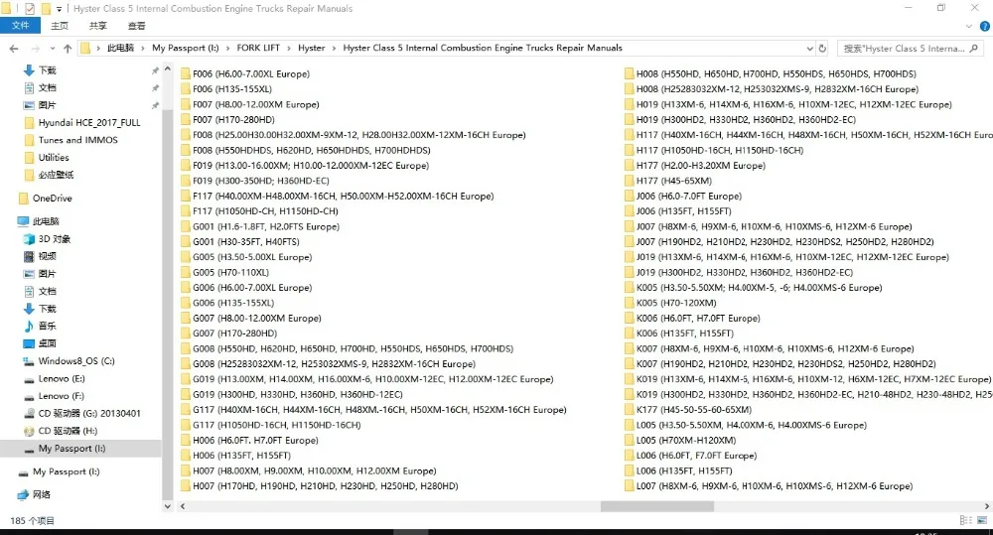This screenshot has width=993, height=535.
Task: Open CD 驱动器 (H:) drive
Action: coord(68,431)
